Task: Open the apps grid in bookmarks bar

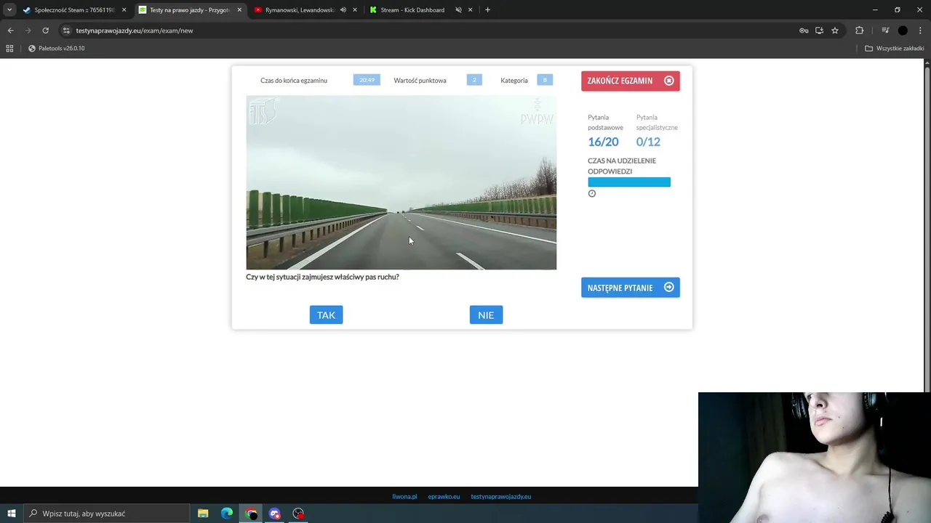Action: click(9, 49)
